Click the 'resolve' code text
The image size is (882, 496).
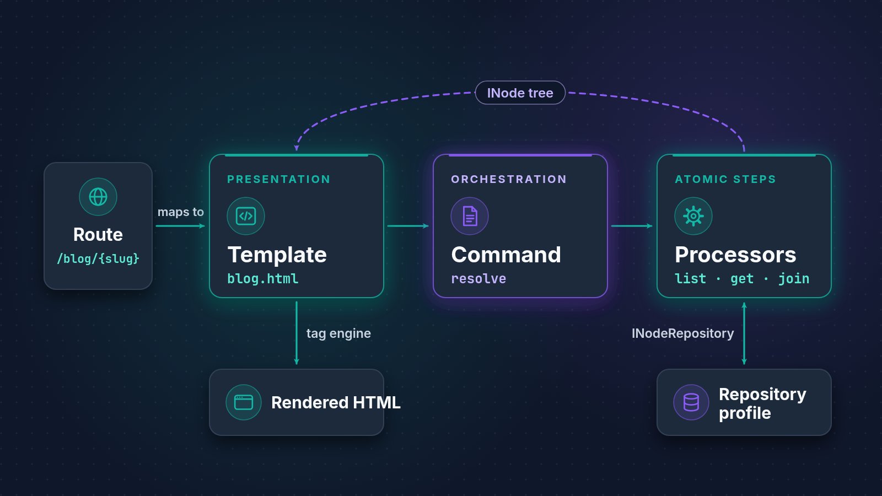pyautogui.click(x=478, y=279)
